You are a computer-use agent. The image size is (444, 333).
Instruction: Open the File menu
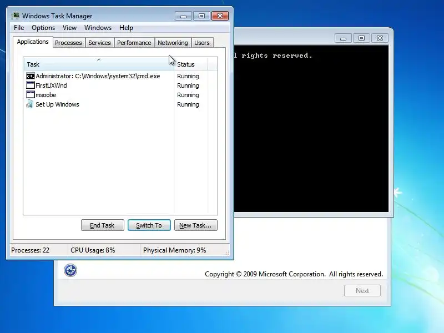tap(19, 28)
